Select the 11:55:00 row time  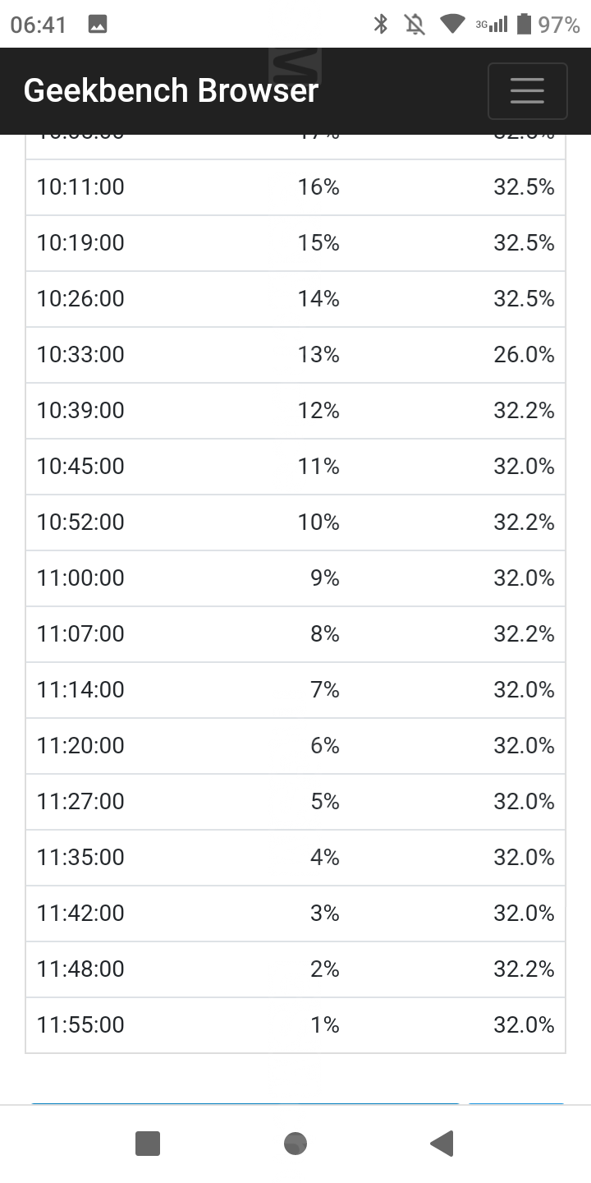coord(80,1025)
